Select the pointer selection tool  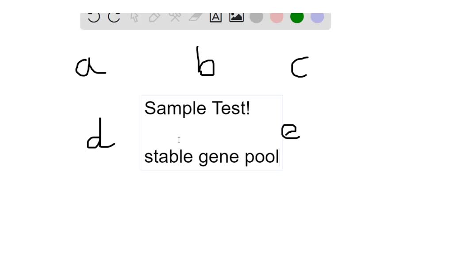[x=134, y=17]
